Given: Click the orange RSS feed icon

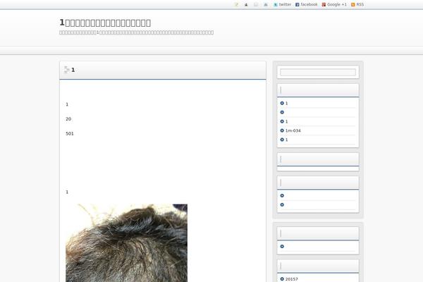Looking at the screenshot, I should [x=353, y=5].
